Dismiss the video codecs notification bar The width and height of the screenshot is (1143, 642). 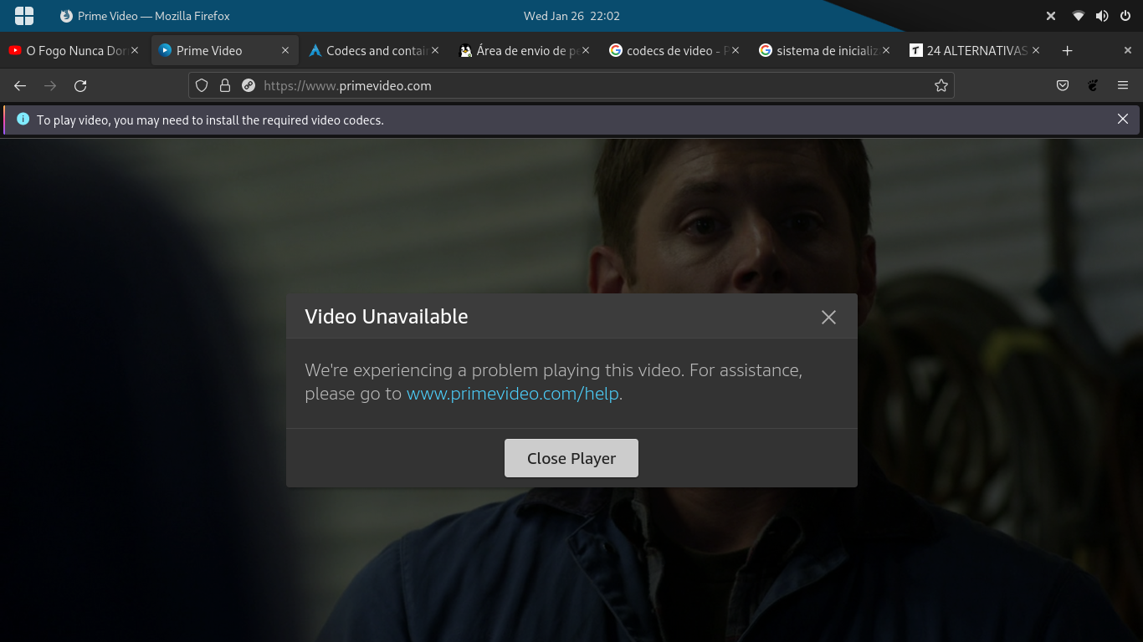point(1123,120)
